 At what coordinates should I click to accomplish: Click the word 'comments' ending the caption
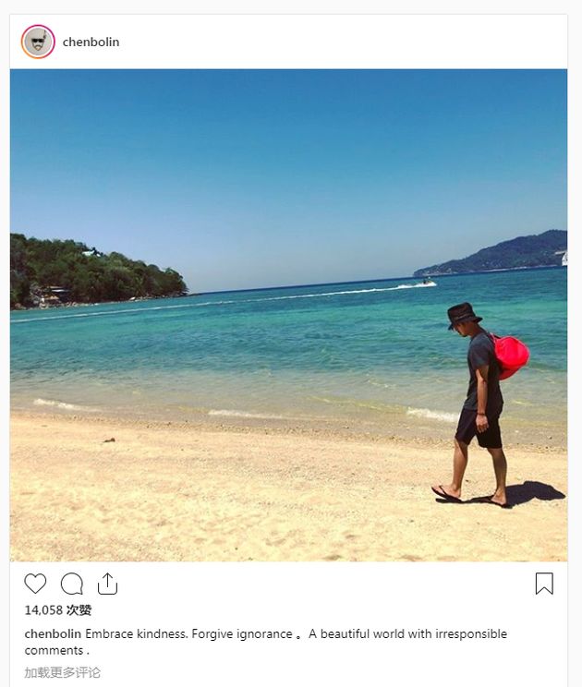[x=54, y=651]
